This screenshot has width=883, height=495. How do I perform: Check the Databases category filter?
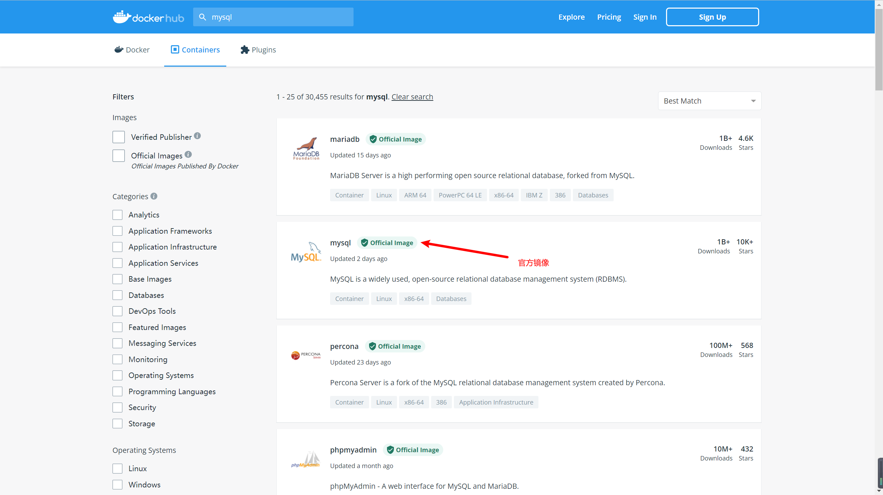point(118,295)
